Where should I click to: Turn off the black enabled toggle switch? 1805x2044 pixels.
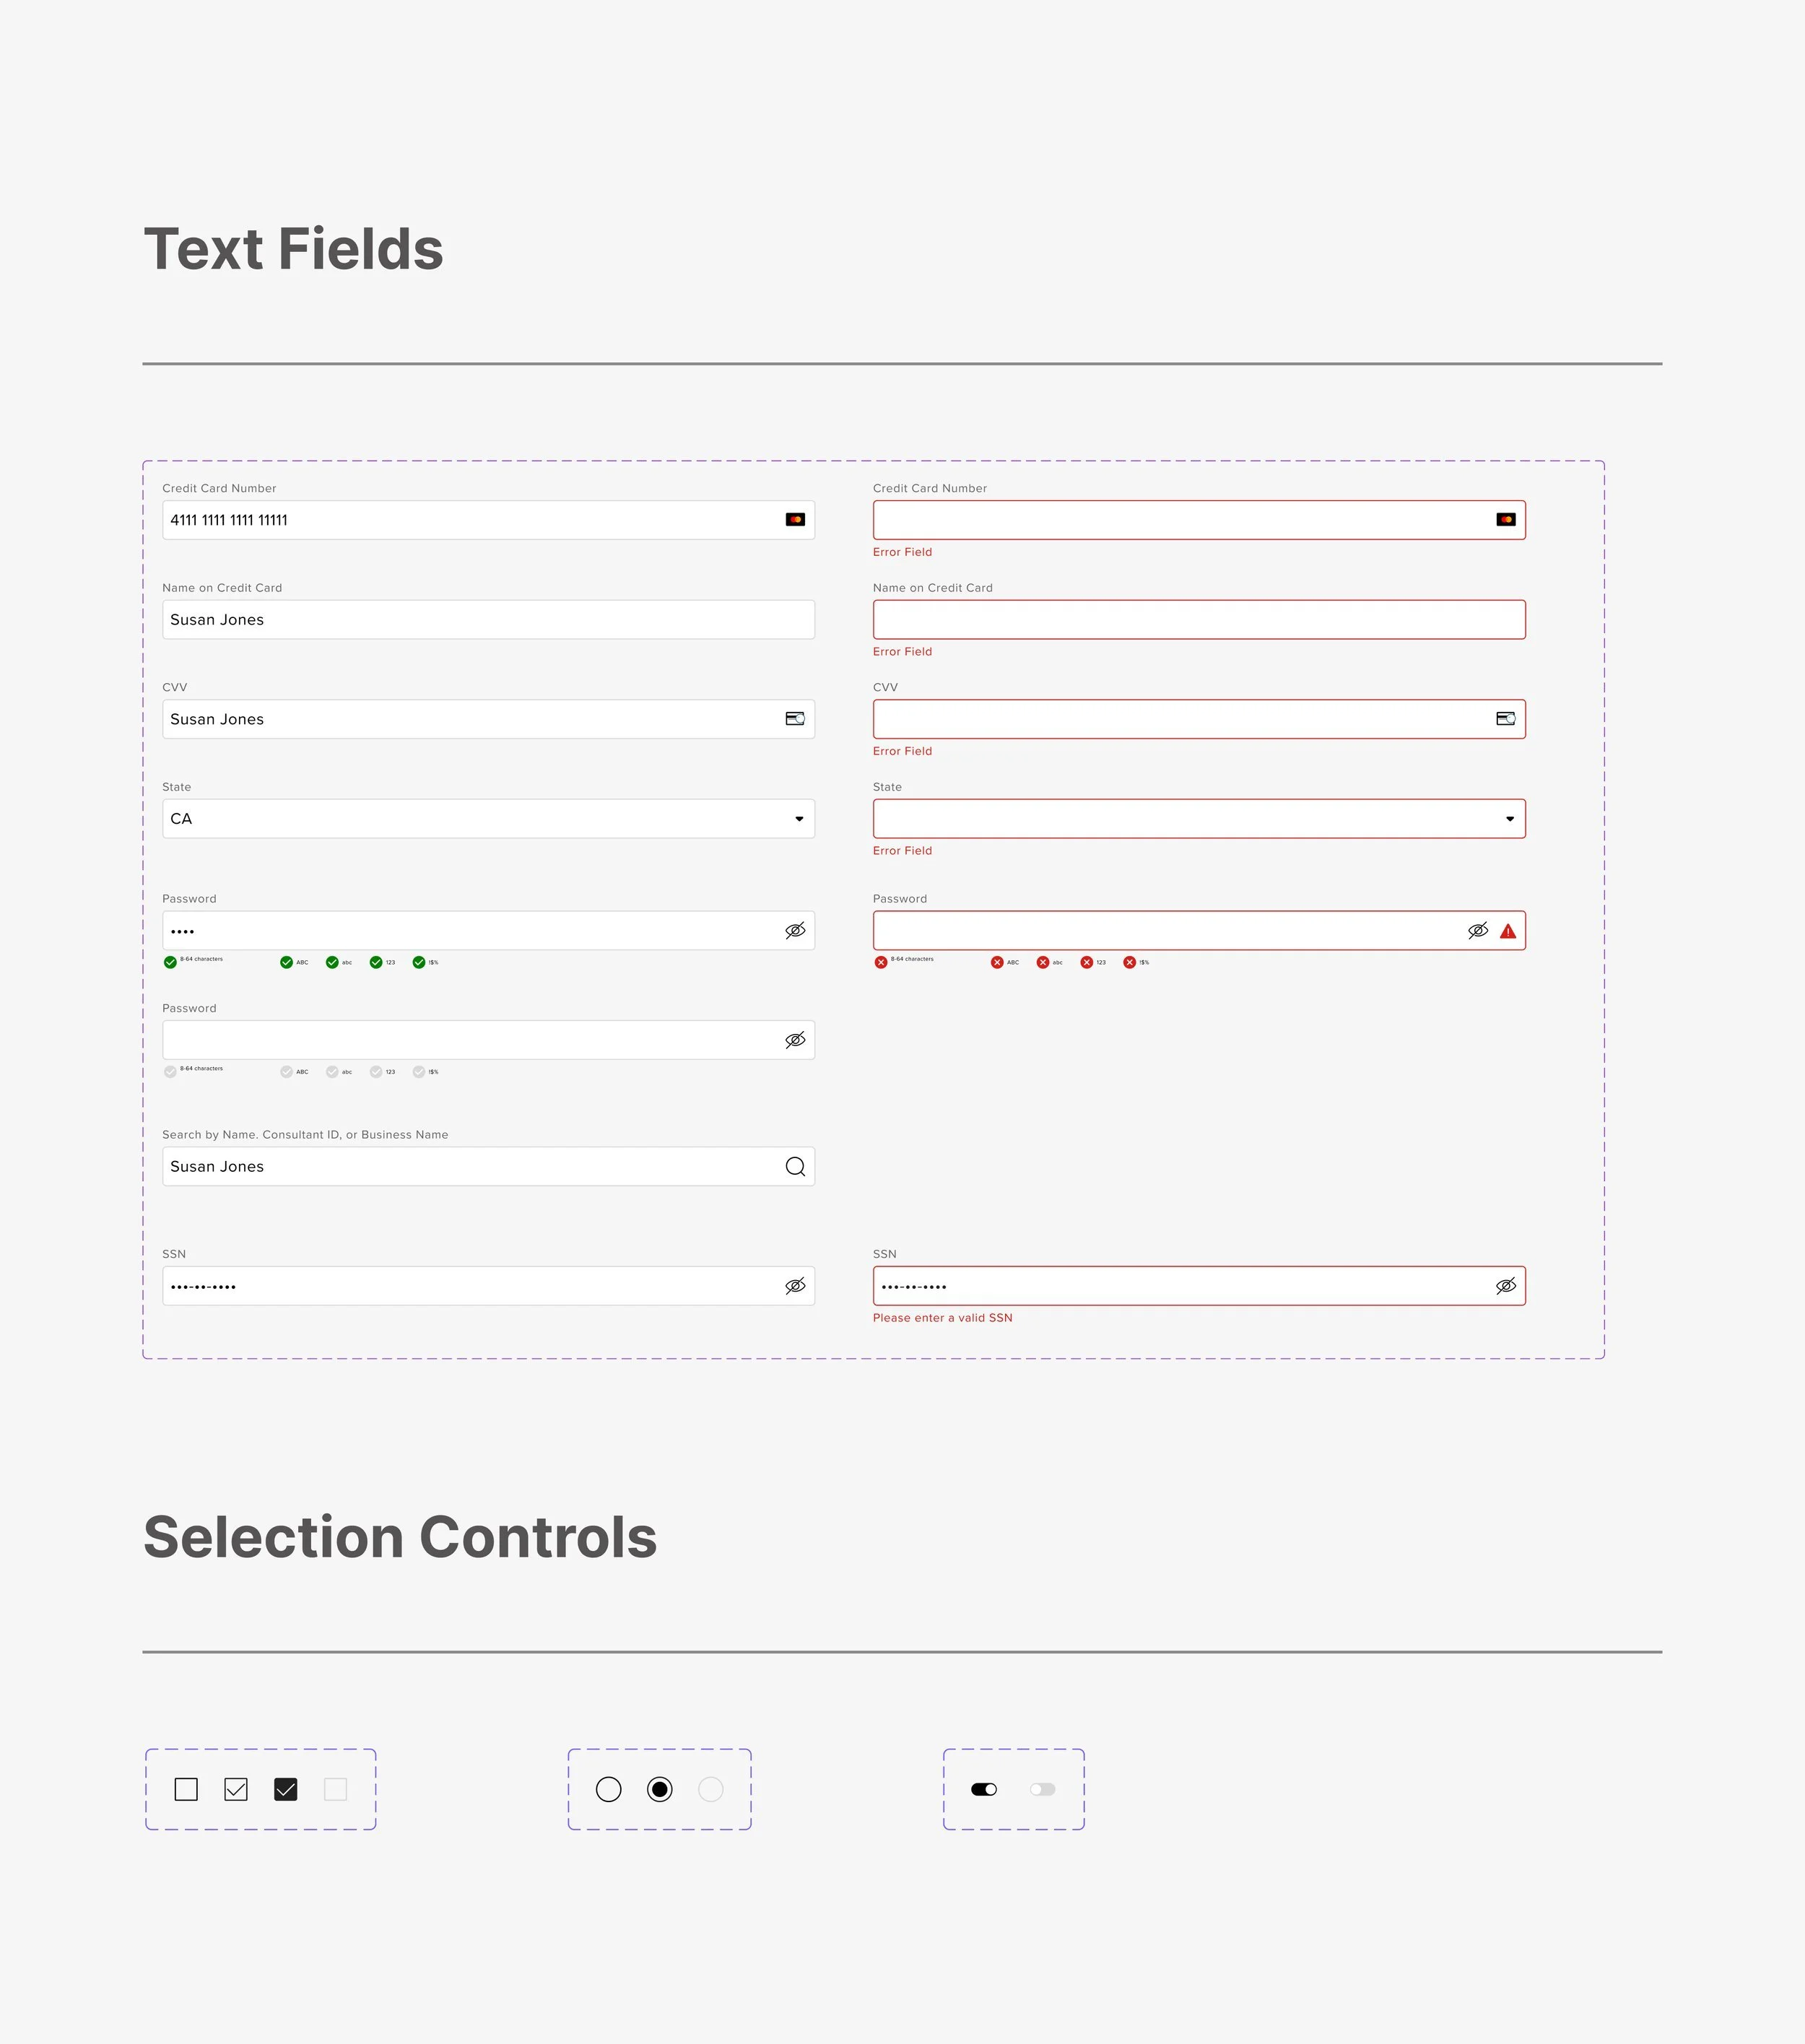[984, 1789]
